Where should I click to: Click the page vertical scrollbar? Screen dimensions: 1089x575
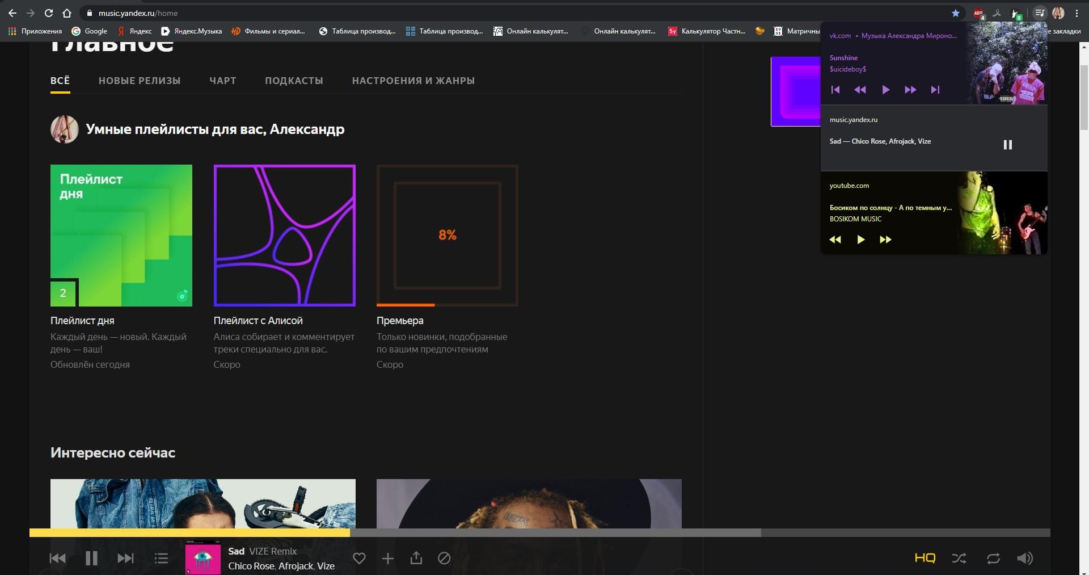1084,98
